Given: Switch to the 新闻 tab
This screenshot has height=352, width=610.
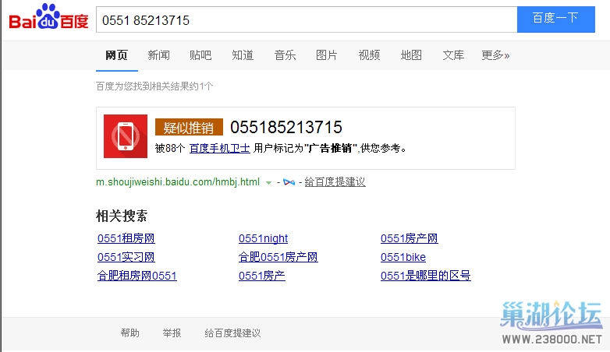Looking at the screenshot, I should point(158,55).
